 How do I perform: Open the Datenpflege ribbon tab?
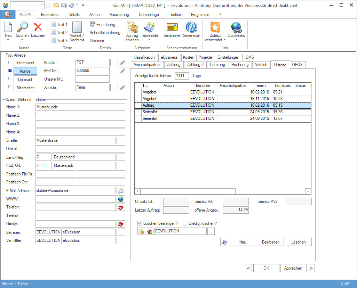[x=149, y=15]
